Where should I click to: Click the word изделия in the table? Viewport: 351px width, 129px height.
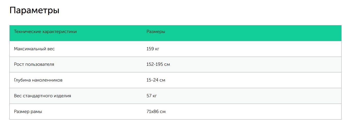62,96
